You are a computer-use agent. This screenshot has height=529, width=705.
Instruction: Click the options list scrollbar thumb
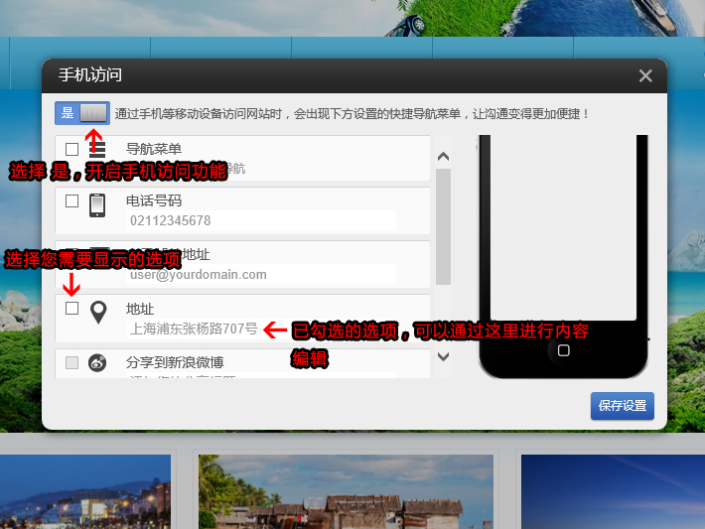[x=443, y=227]
